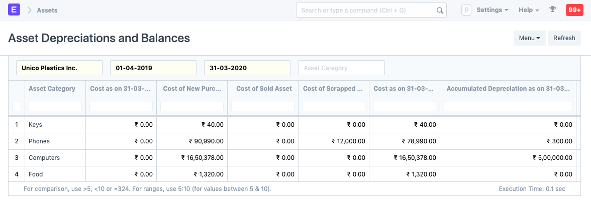Viewport: 591px width, 210px height.
Task: Open the Menu dropdown button
Action: pos(529,38)
